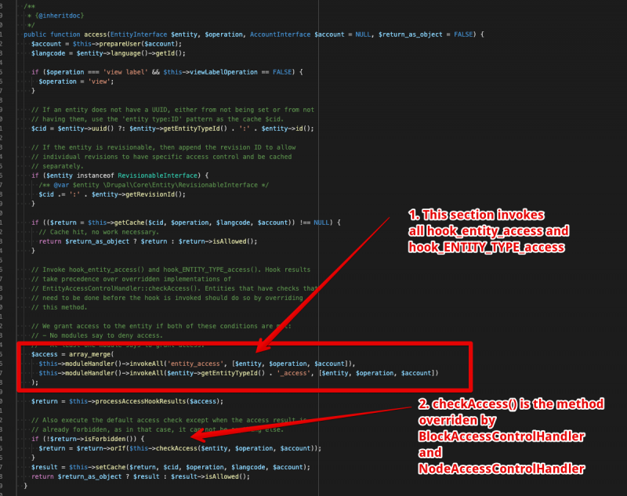Screen dimensions: 627x496
Task: Click the comment 'need to be done before the hook'
Action: [167, 298]
